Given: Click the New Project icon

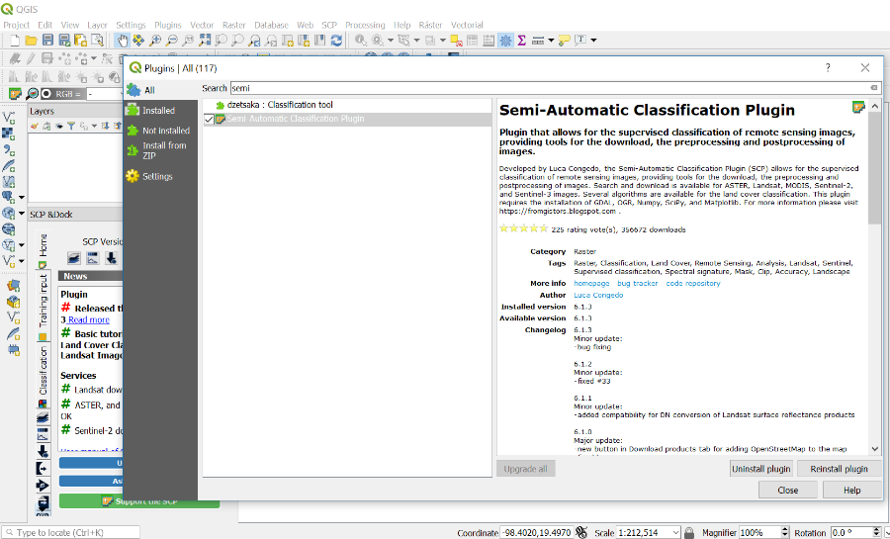Looking at the screenshot, I should [x=15, y=40].
